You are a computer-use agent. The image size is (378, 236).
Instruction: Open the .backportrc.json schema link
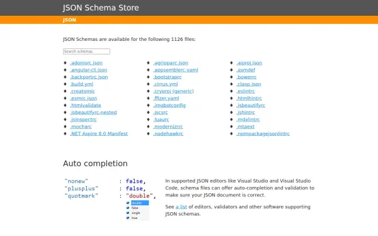(89, 77)
